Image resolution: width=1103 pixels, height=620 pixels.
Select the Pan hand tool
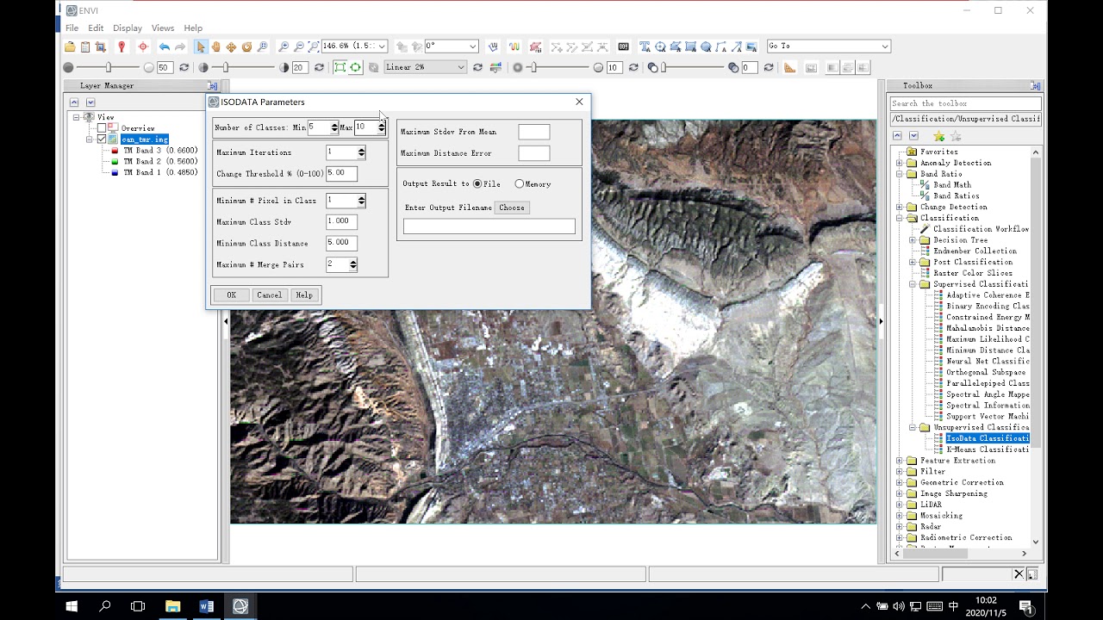click(215, 46)
